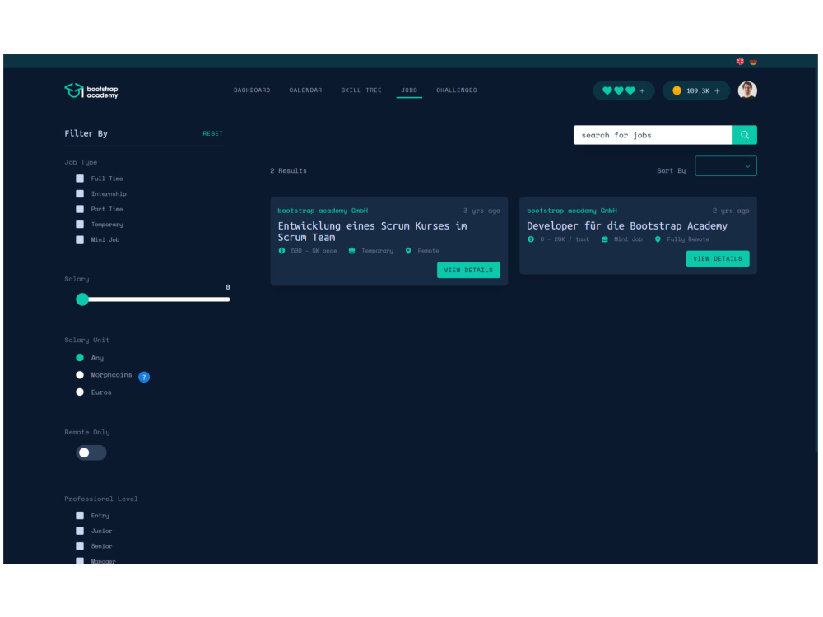Select the Morphcoins salary unit

pos(80,375)
